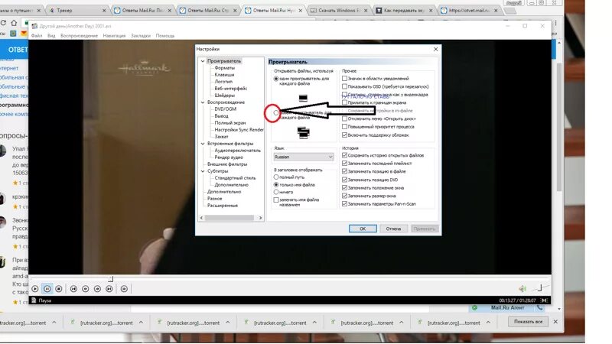Close the https://otvet.mail.ru browser tab
Screen dimensions: 612x344
tap(496, 11)
